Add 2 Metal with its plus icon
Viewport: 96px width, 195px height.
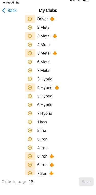pos(30,27)
